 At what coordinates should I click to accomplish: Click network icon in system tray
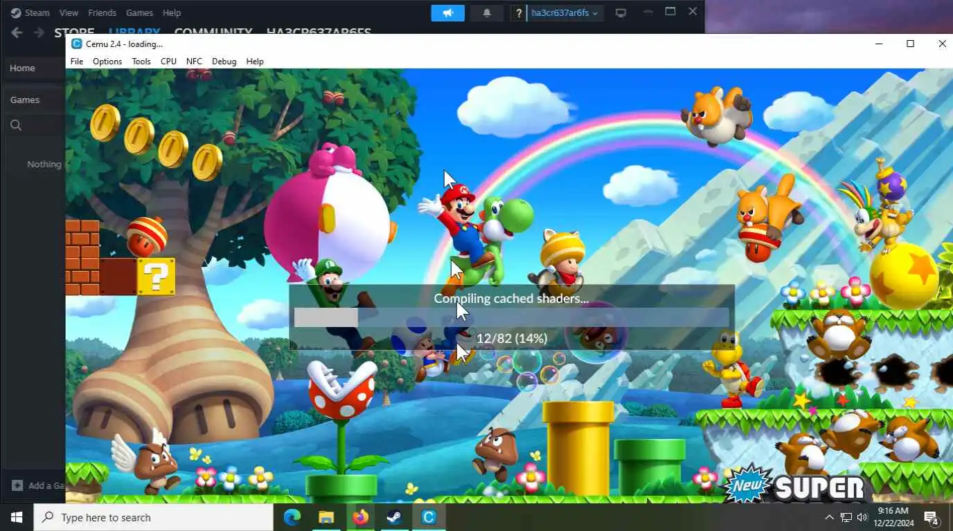846,517
